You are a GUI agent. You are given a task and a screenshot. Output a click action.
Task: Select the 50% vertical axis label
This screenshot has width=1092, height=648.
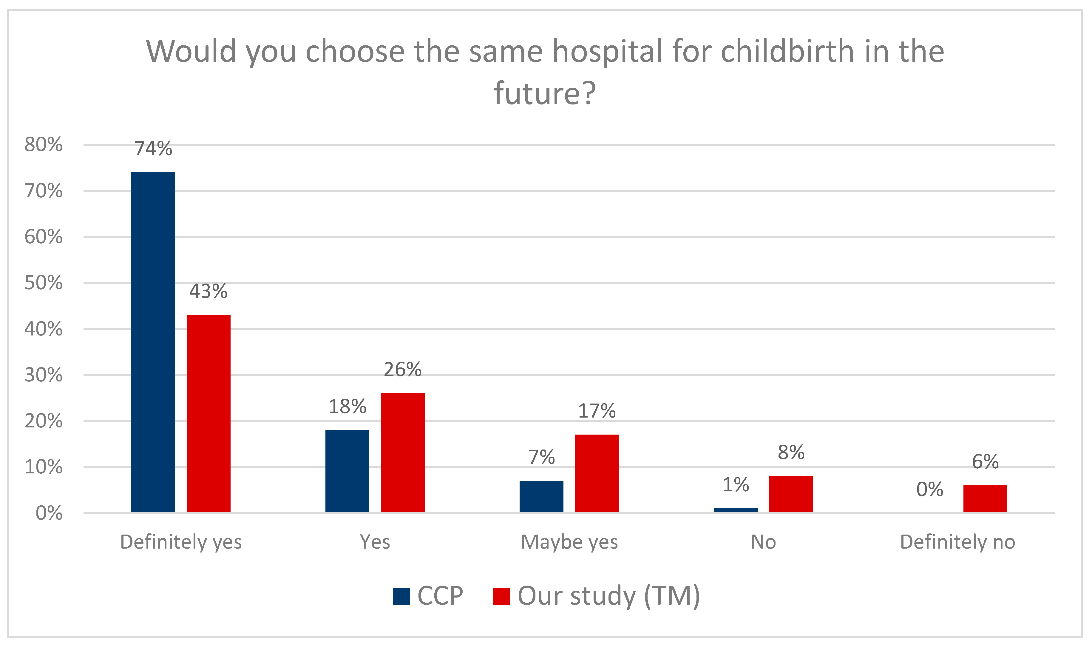click(x=43, y=283)
